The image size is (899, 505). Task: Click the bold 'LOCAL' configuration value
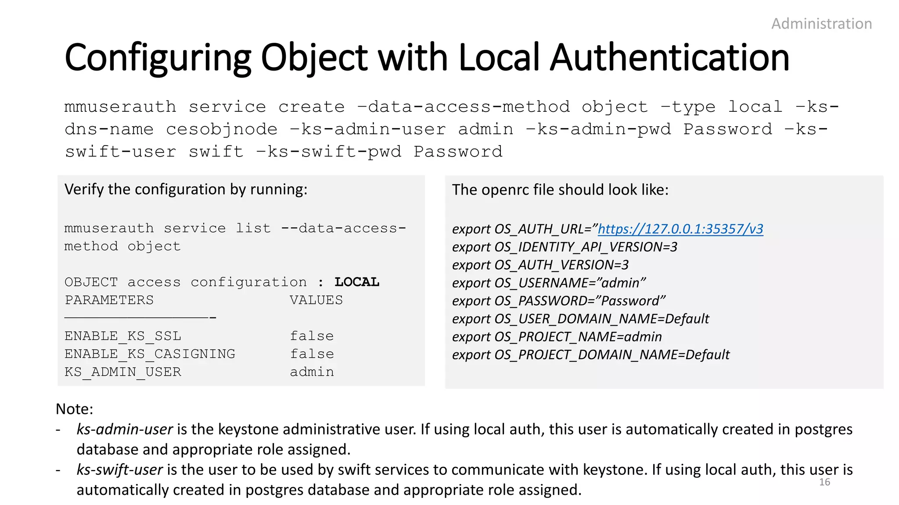click(x=357, y=282)
